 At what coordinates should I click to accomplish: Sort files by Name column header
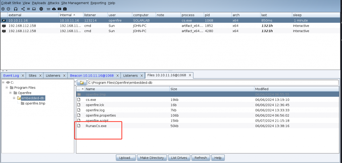(x=127, y=89)
